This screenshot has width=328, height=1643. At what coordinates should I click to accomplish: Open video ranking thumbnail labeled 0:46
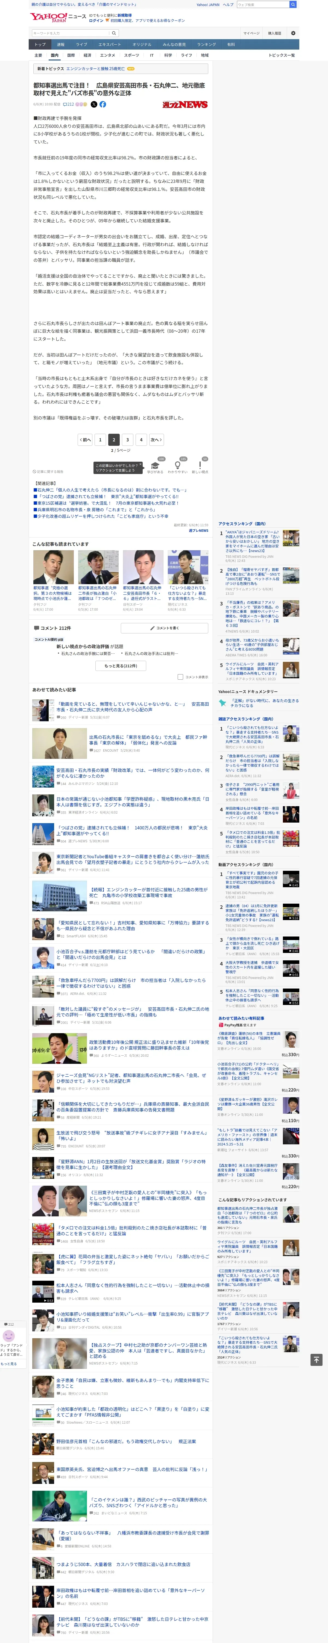[x=291, y=945]
